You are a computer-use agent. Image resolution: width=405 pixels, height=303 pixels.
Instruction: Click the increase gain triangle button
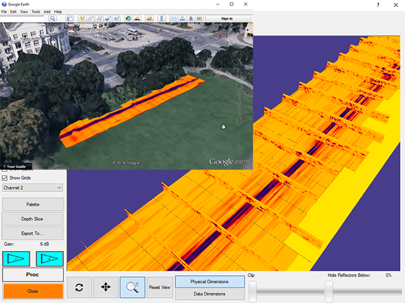[x=49, y=258]
